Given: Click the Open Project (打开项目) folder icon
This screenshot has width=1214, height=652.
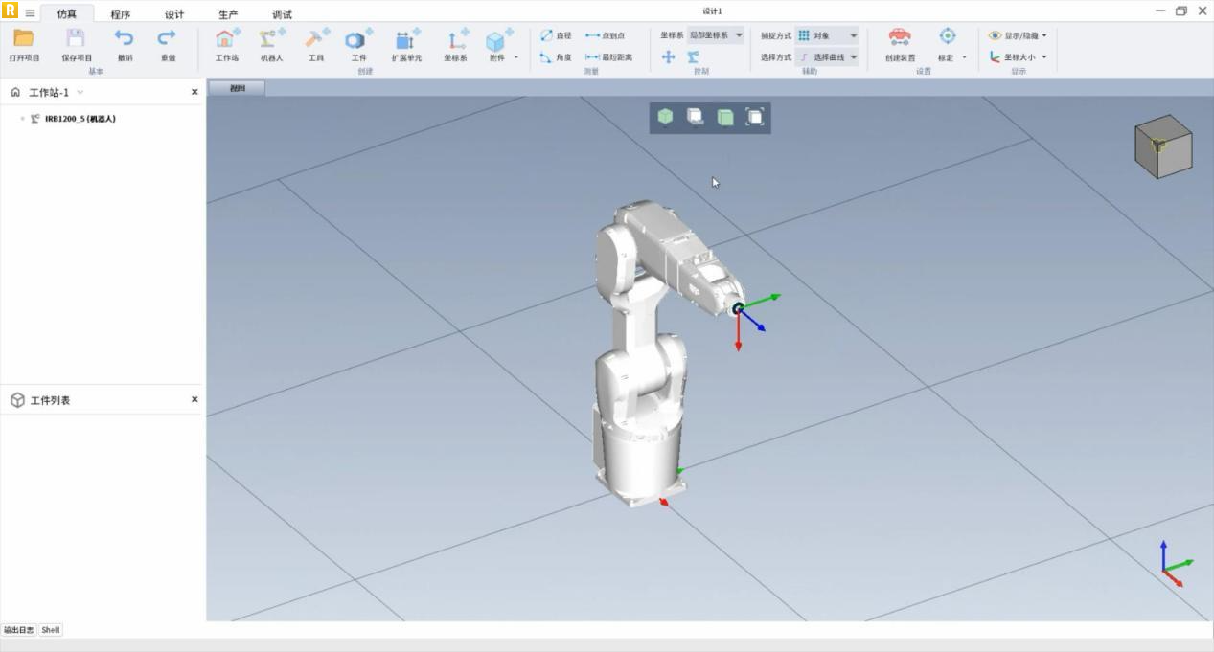Looking at the screenshot, I should pos(24,39).
